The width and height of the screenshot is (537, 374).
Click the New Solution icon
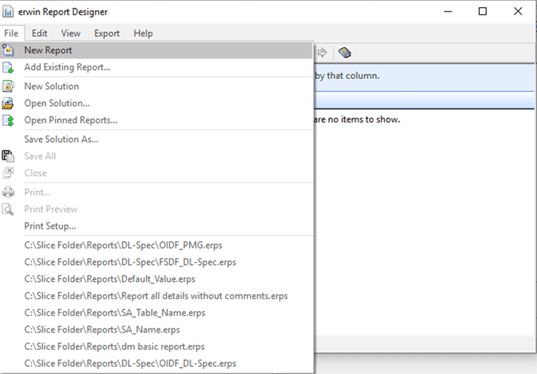tap(8, 86)
